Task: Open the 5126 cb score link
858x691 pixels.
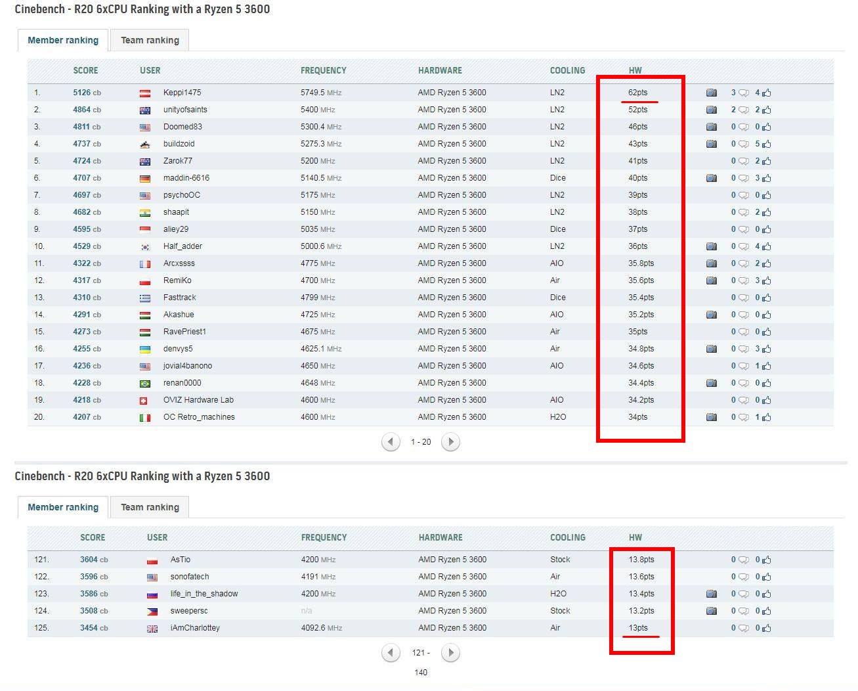Action: [x=87, y=93]
